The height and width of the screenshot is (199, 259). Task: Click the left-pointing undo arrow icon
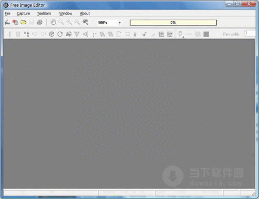pos(35,34)
